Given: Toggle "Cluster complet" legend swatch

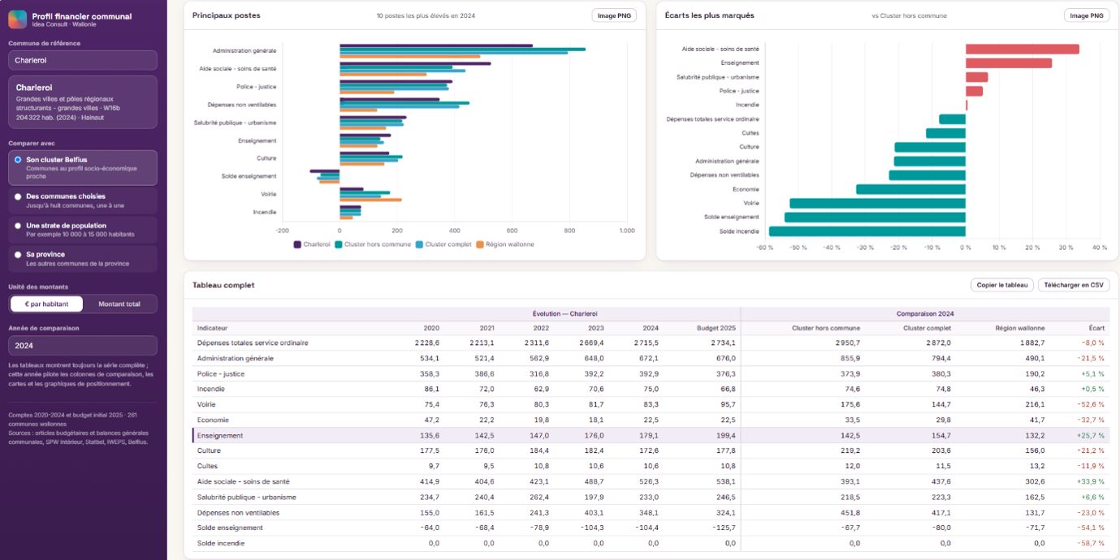Looking at the screenshot, I should coord(419,244).
